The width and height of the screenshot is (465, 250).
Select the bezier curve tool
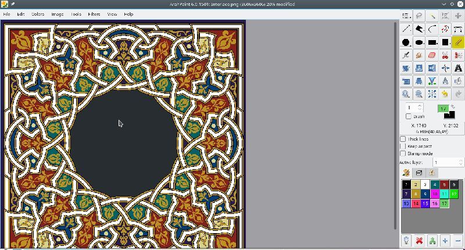coord(458,28)
